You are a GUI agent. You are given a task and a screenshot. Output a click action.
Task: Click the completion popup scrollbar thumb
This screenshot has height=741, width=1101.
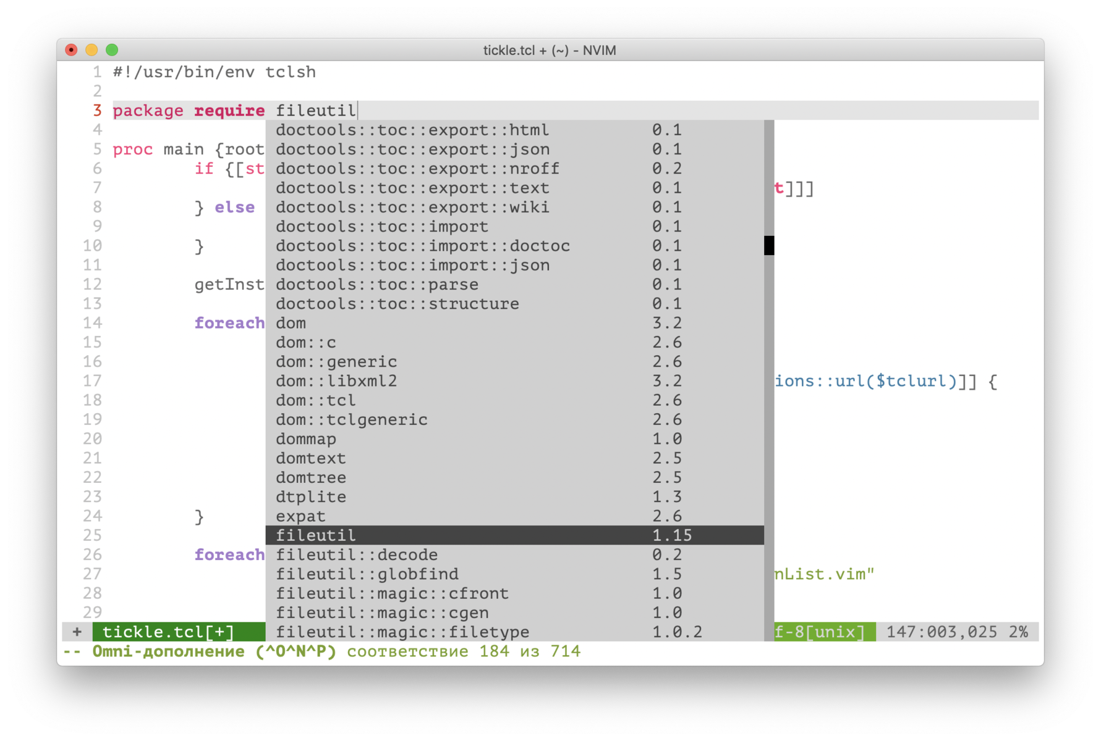769,246
